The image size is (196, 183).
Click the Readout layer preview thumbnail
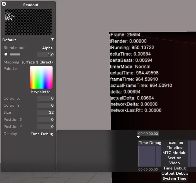29,22
